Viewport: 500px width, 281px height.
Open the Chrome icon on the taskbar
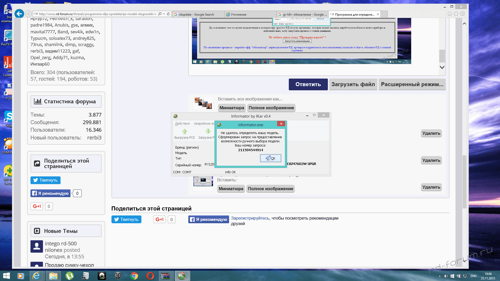coord(134,276)
